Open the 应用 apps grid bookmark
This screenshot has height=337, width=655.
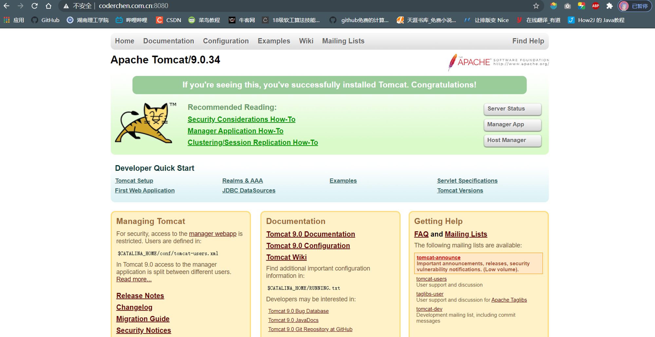(x=14, y=20)
